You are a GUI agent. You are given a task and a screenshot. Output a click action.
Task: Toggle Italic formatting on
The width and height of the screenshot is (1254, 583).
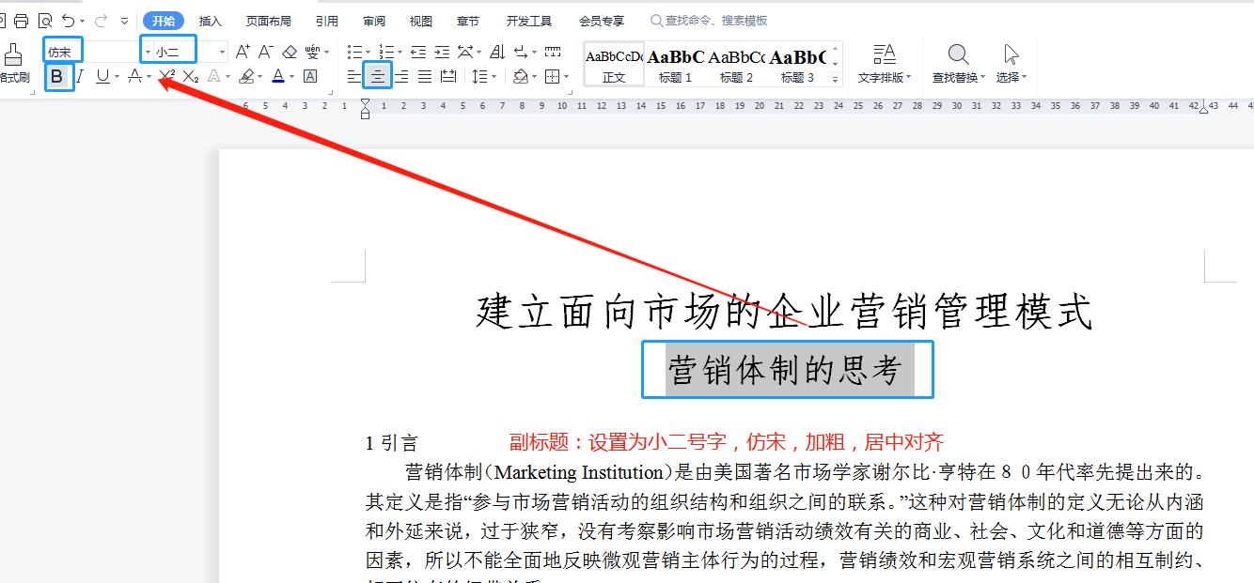(80, 75)
